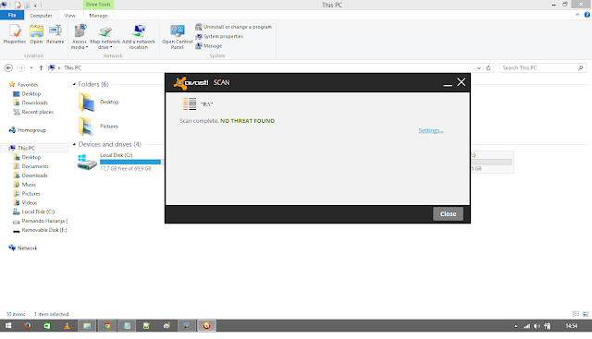Open the Windows Start button

(8, 326)
